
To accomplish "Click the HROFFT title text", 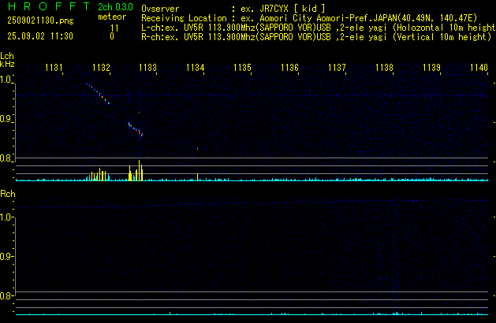I will 49,6.
